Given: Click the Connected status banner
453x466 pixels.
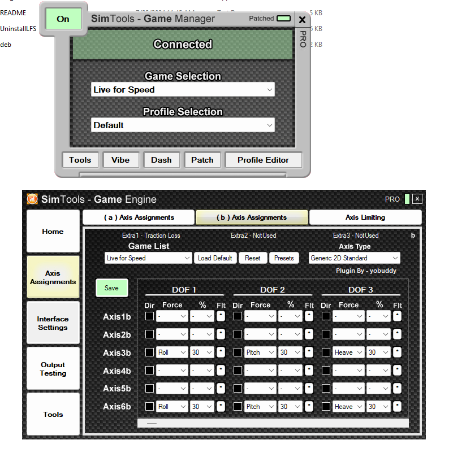Looking at the screenshot, I should click(x=183, y=44).
